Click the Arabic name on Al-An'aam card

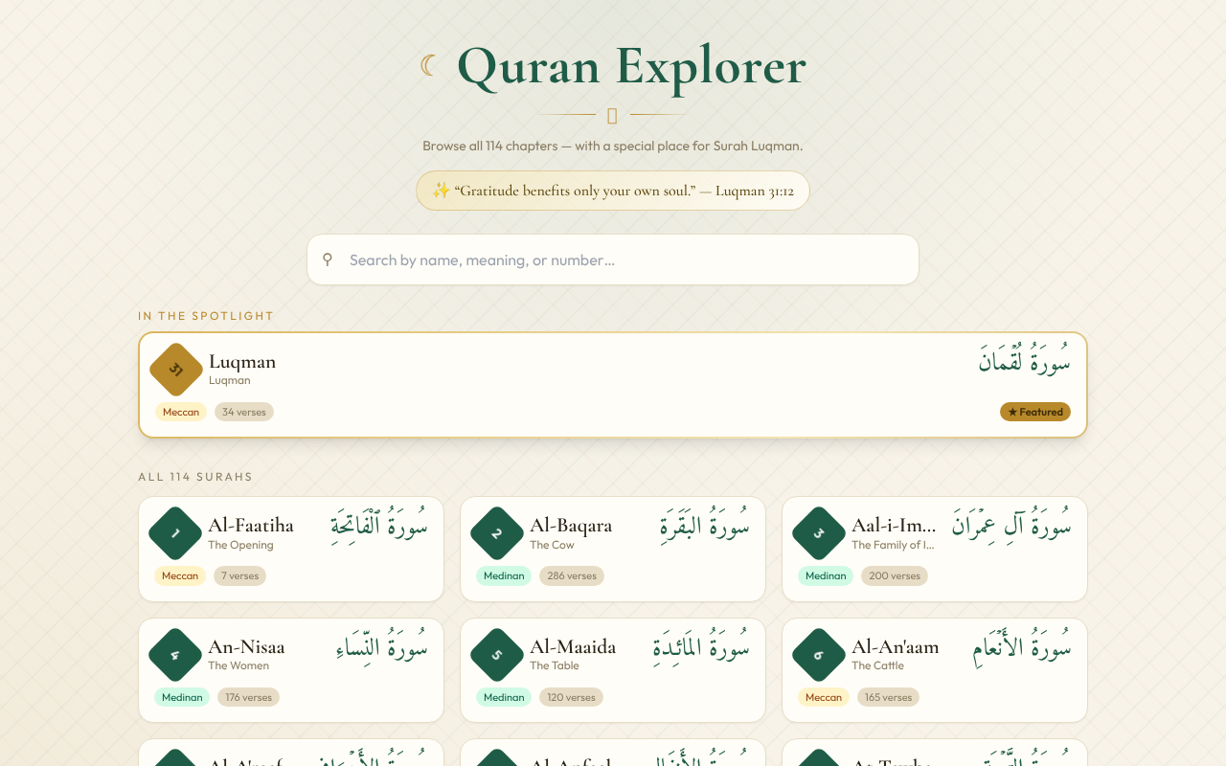coord(1022,647)
